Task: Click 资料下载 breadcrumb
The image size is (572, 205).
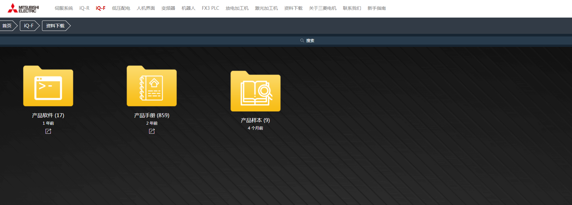Action: pos(55,26)
